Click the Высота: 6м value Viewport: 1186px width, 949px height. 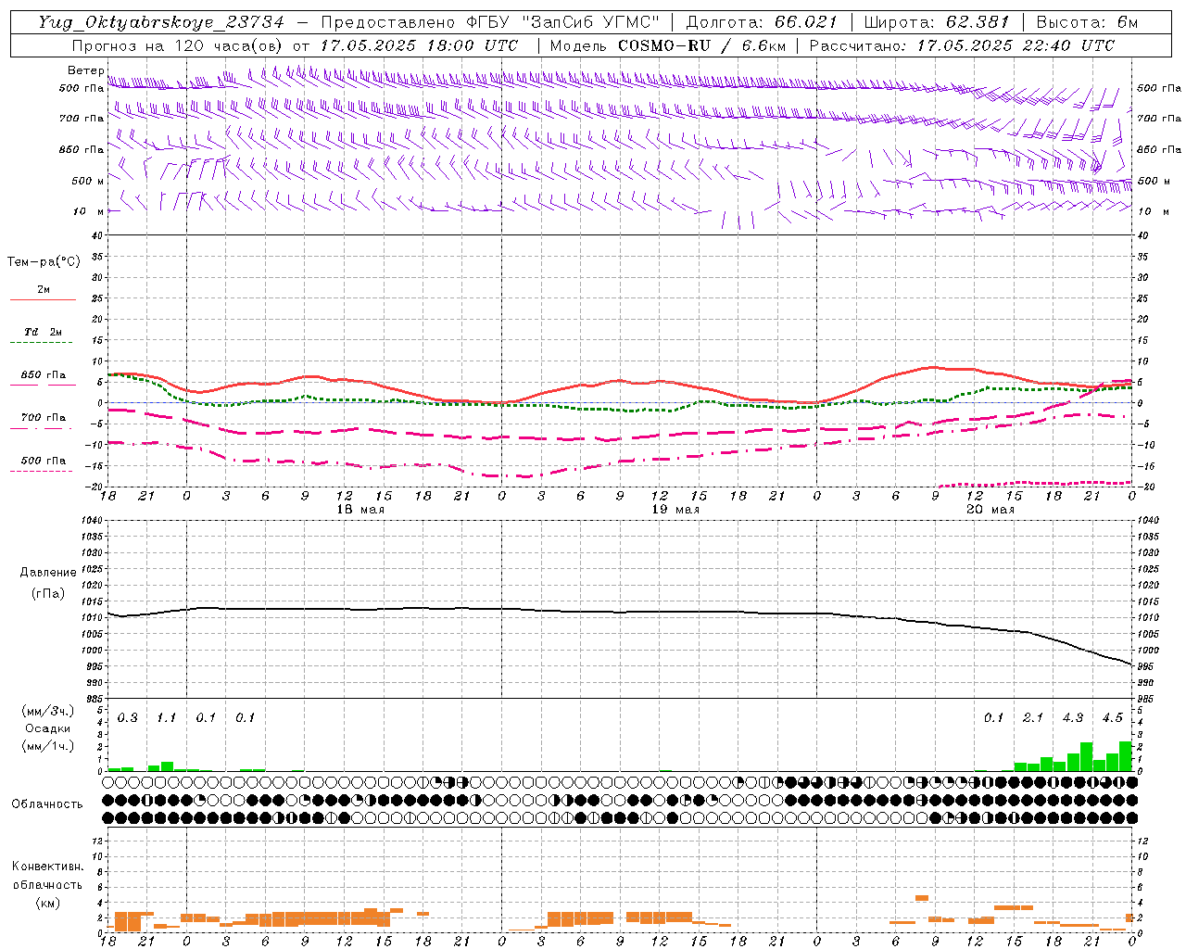pyautogui.click(x=1087, y=22)
